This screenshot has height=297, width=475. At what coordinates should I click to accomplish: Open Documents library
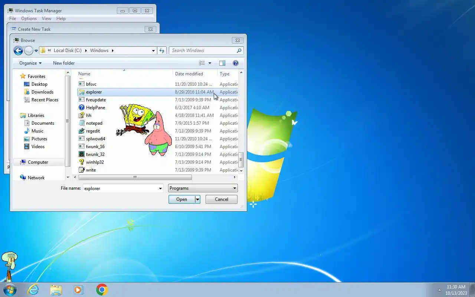pos(43,123)
